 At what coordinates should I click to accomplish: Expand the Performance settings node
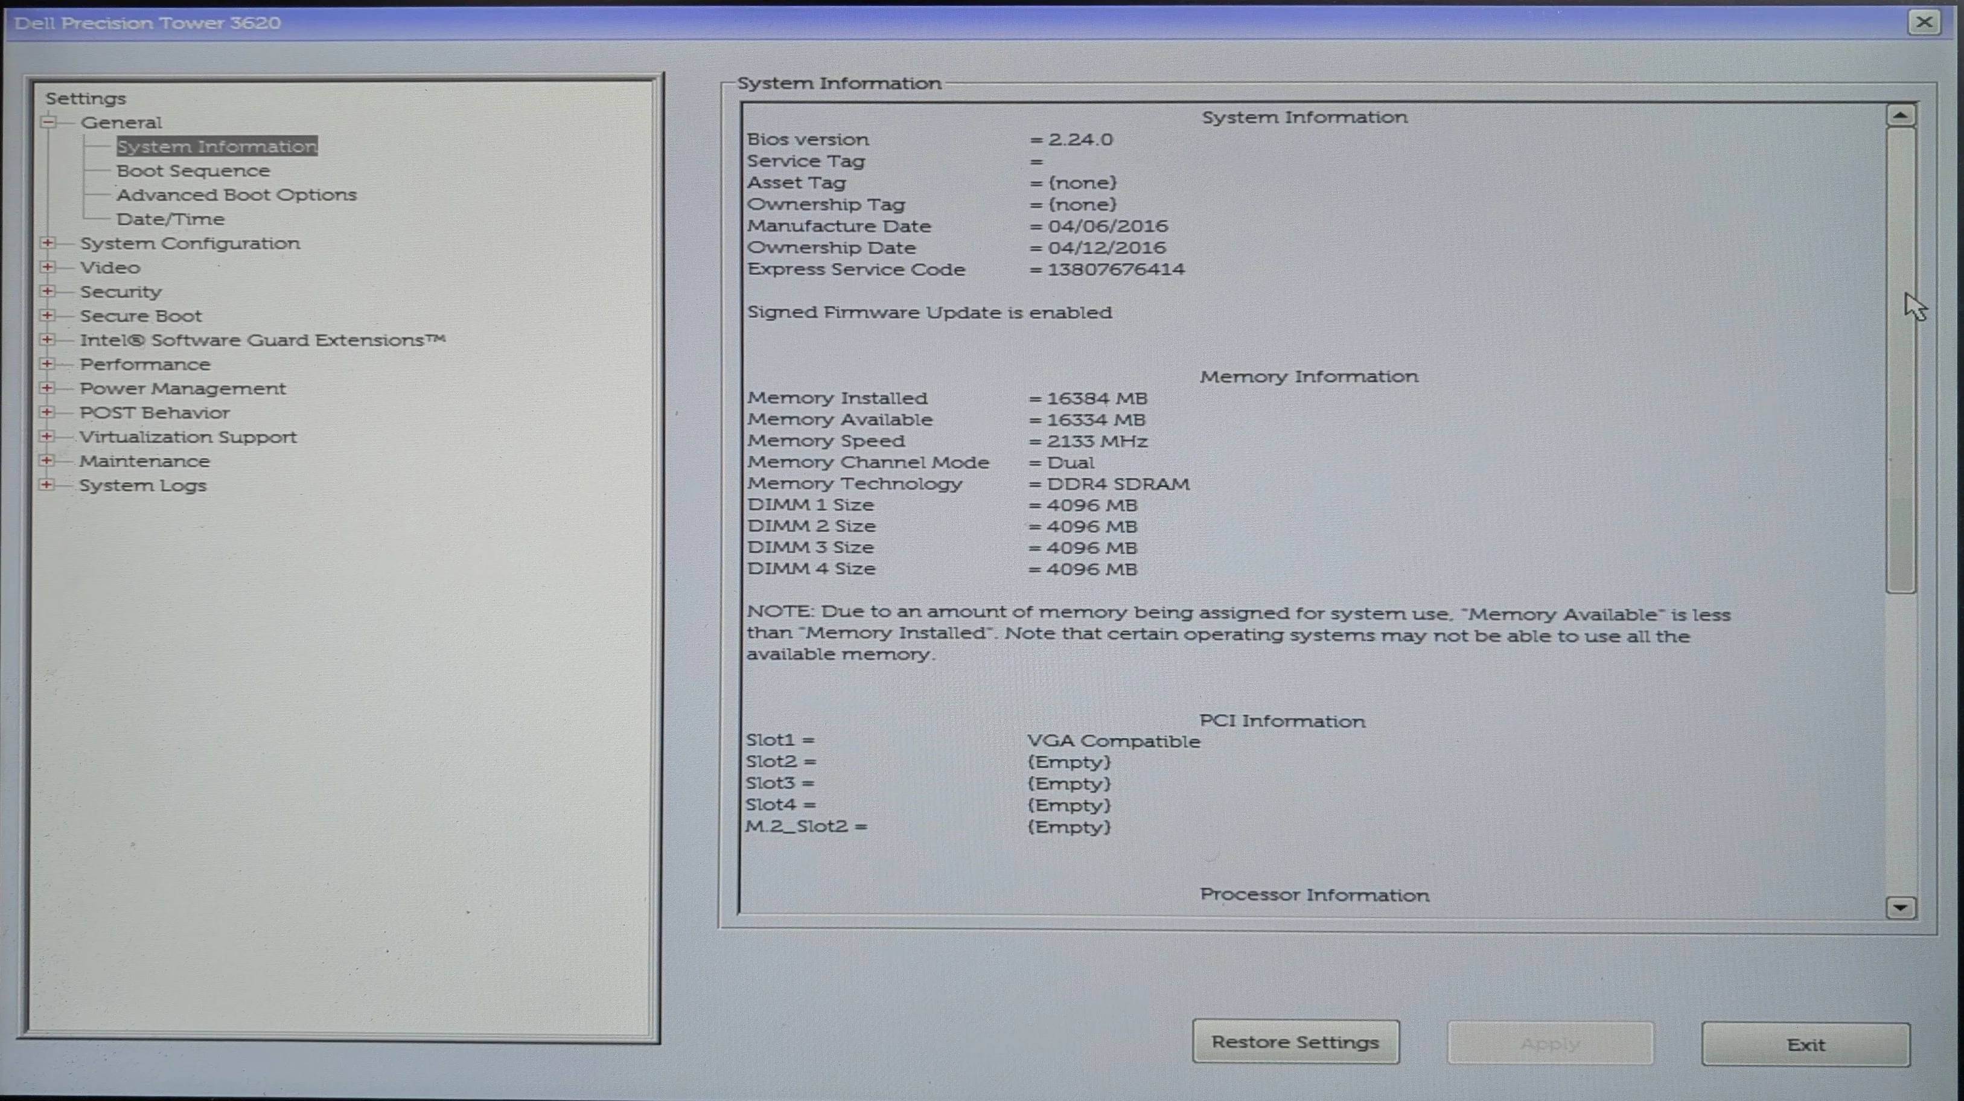(x=47, y=364)
